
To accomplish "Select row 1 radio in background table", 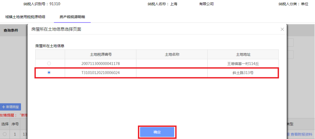I will click(5, 134).
